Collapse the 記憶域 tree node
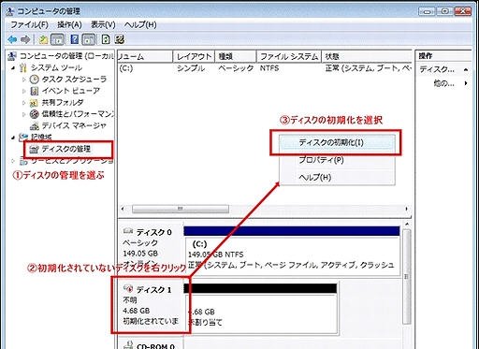 pos(13,138)
